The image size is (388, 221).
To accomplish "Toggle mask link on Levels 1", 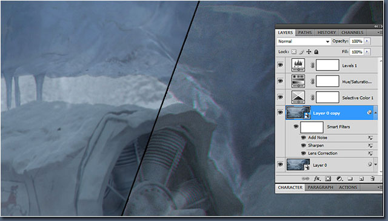I will pos(312,65).
